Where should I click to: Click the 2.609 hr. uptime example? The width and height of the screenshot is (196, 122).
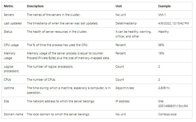click(164, 88)
